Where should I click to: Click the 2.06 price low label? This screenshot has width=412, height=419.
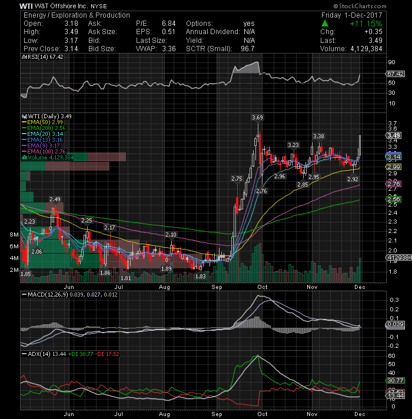click(x=36, y=252)
